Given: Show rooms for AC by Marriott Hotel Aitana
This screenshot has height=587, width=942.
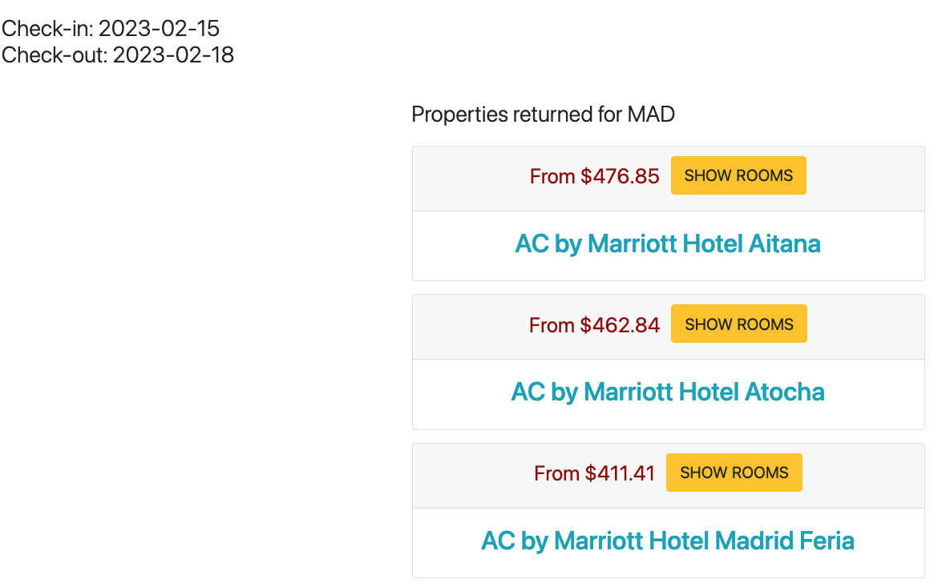Looking at the screenshot, I should coord(738,176).
